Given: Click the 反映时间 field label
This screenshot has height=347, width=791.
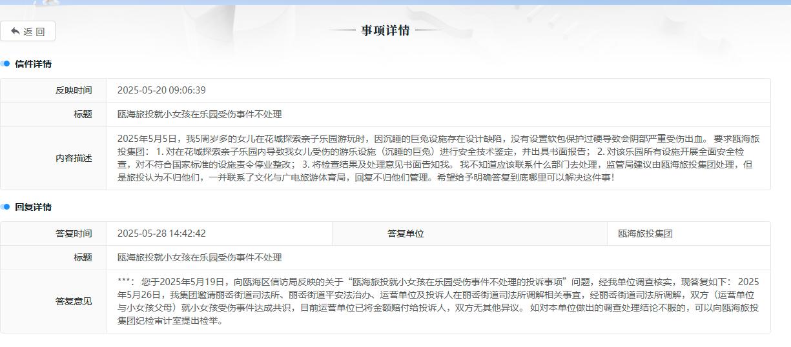Looking at the screenshot, I should click(74, 90).
